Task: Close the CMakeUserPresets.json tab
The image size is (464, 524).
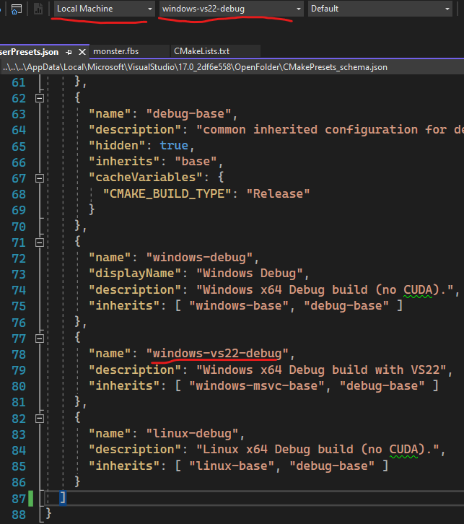Action: point(82,52)
